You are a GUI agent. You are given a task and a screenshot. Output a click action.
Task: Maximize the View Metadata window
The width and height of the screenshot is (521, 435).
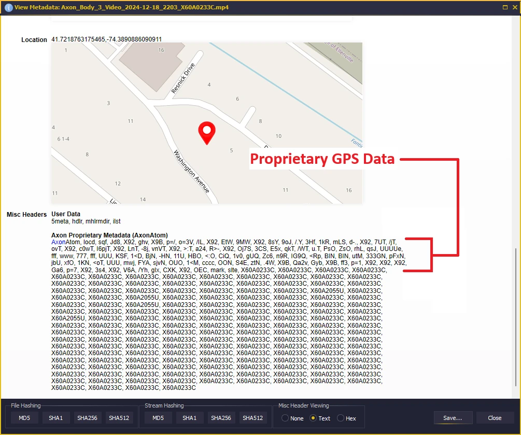[505, 7]
